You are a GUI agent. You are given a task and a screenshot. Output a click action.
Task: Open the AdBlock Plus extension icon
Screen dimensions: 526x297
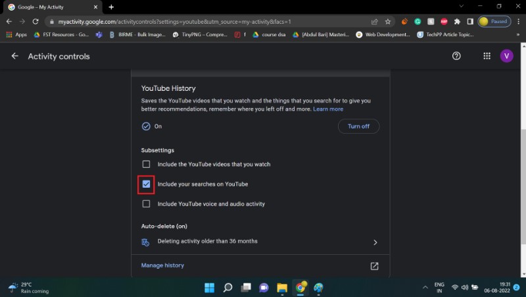[x=444, y=22]
